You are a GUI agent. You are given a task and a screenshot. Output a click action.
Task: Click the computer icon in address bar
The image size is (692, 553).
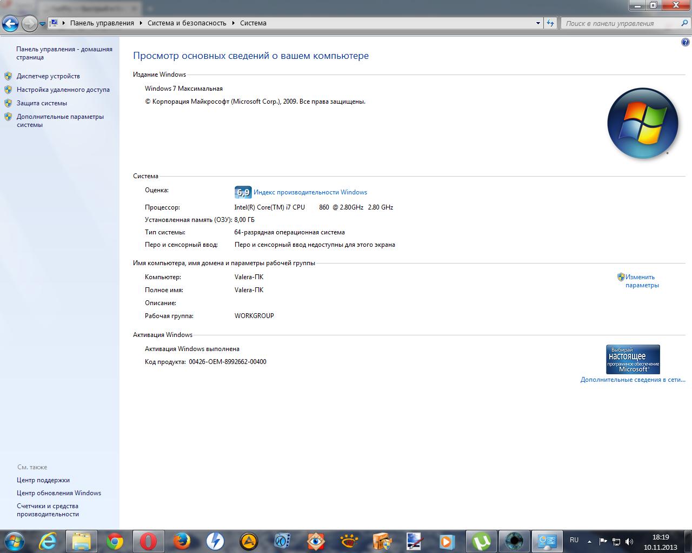coord(54,23)
